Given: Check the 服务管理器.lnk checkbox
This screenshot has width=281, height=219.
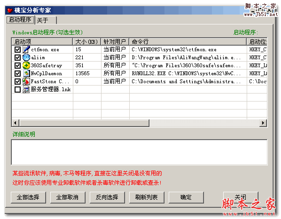Looking at the screenshot, I should [17, 89].
